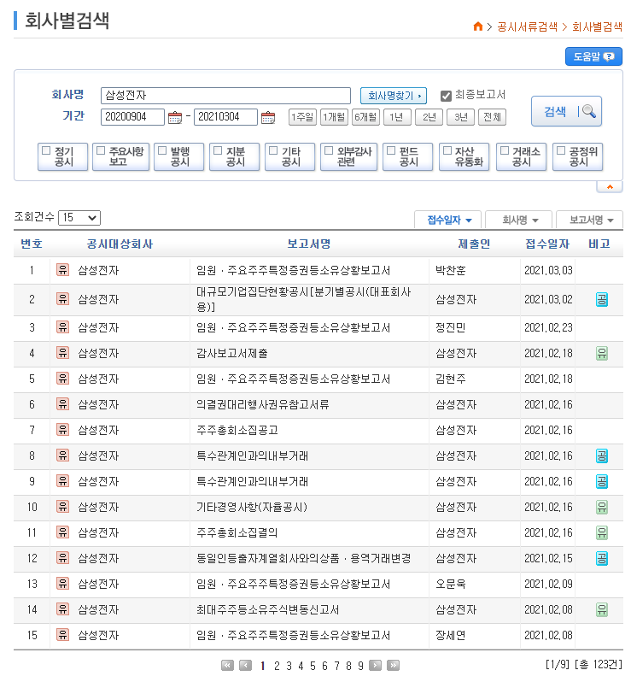Click the start date field 20200904
The image size is (631, 676).
click(132, 117)
